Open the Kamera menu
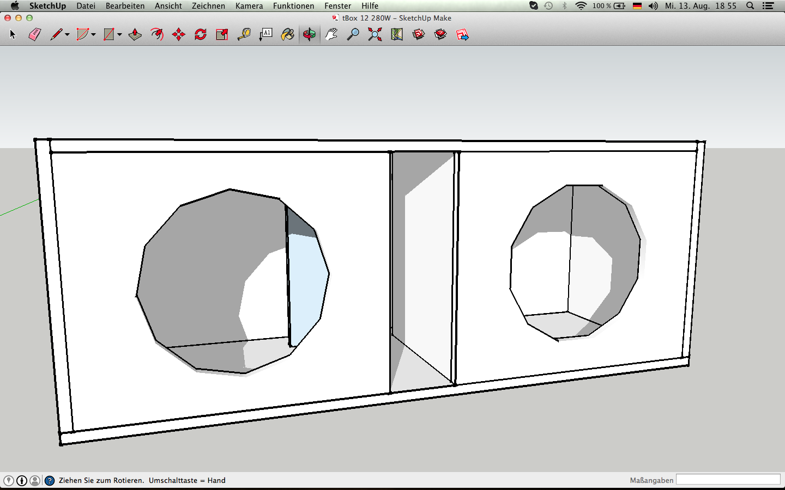This screenshot has height=490, width=785. click(249, 5)
